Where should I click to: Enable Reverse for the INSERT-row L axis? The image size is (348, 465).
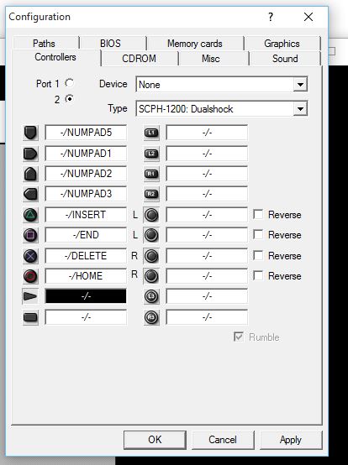258,214
